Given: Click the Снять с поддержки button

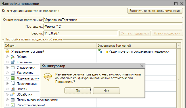Looking at the screenshot, I should click(x=135, y=33).
